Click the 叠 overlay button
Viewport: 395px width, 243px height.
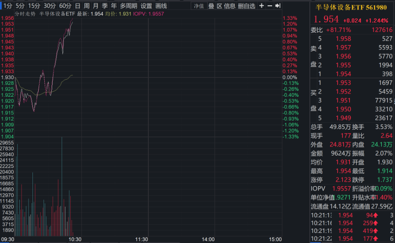tap(211, 6)
